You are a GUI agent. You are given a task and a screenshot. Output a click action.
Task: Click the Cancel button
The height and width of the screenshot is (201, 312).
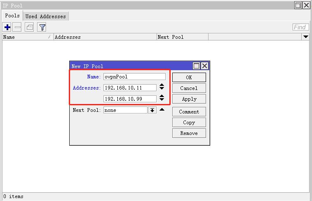(x=189, y=88)
